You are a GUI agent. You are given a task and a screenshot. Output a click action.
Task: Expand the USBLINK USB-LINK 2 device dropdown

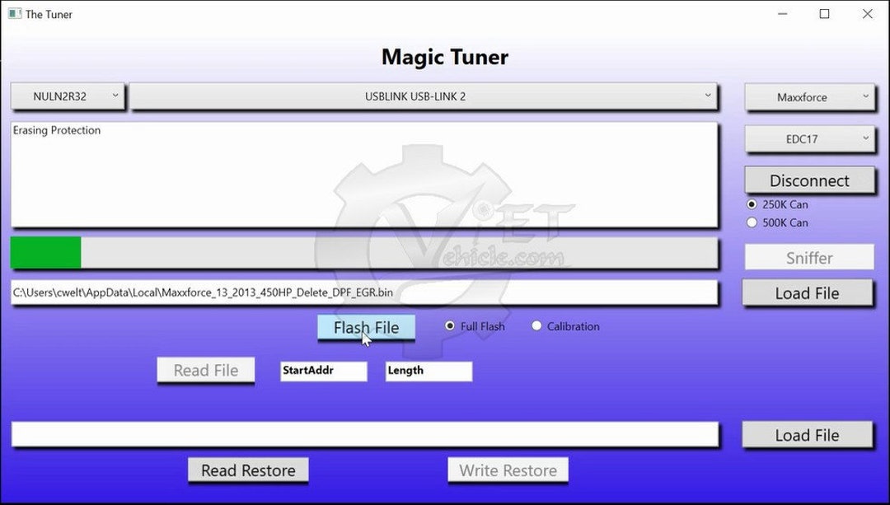click(424, 96)
